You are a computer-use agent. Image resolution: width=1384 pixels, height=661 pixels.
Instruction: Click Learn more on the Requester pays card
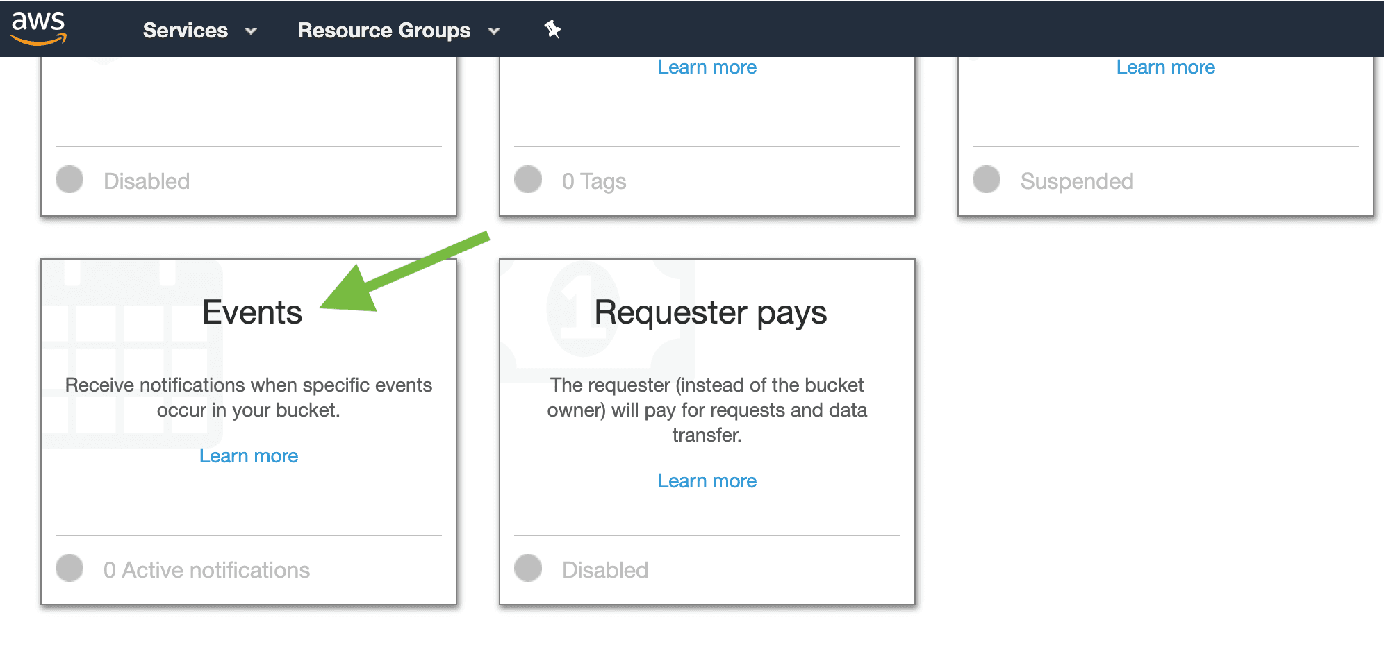pos(707,480)
